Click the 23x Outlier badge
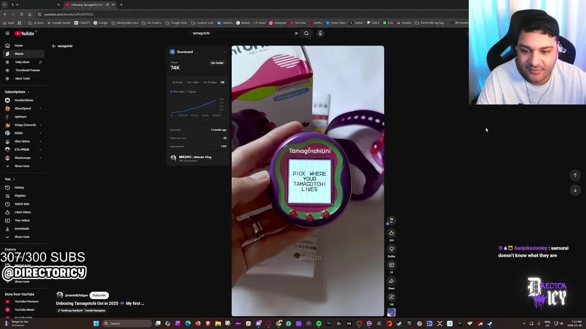 [217, 63]
